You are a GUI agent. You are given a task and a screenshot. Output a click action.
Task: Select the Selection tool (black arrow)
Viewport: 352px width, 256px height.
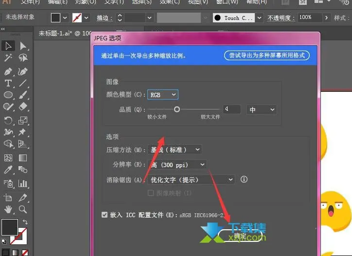click(x=8, y=46)
